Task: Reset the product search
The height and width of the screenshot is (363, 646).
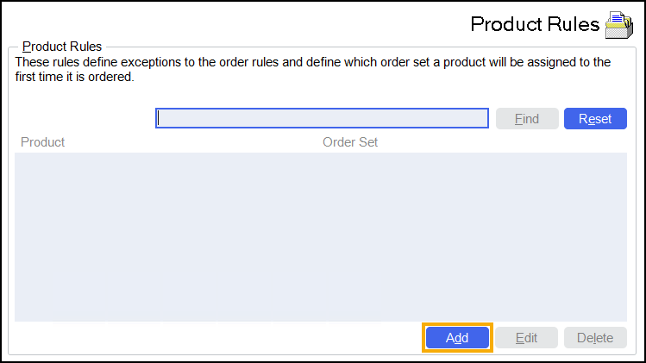Action: (595, 118)
